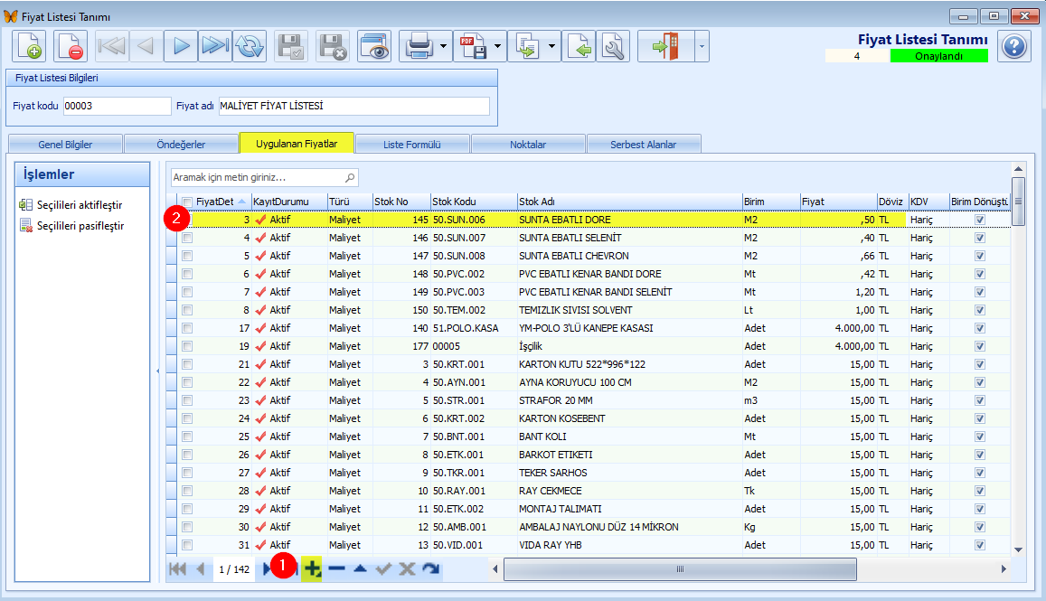The height and width of the screenshot is (601, 1046).
Task: Open the exit door button dropdown arrow
Action: pos(702,46)
